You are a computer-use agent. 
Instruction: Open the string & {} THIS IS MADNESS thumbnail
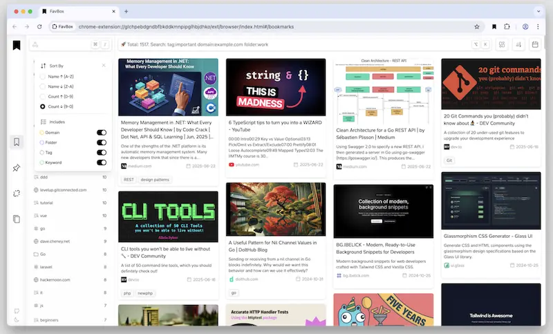pos(276,87)
